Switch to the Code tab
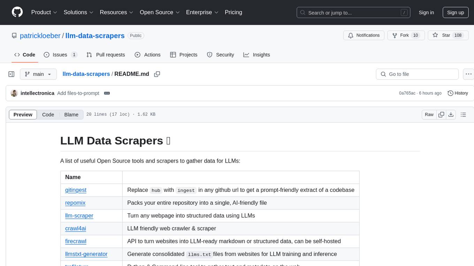This screenshot has height=266, width=474. click(25, 55)
